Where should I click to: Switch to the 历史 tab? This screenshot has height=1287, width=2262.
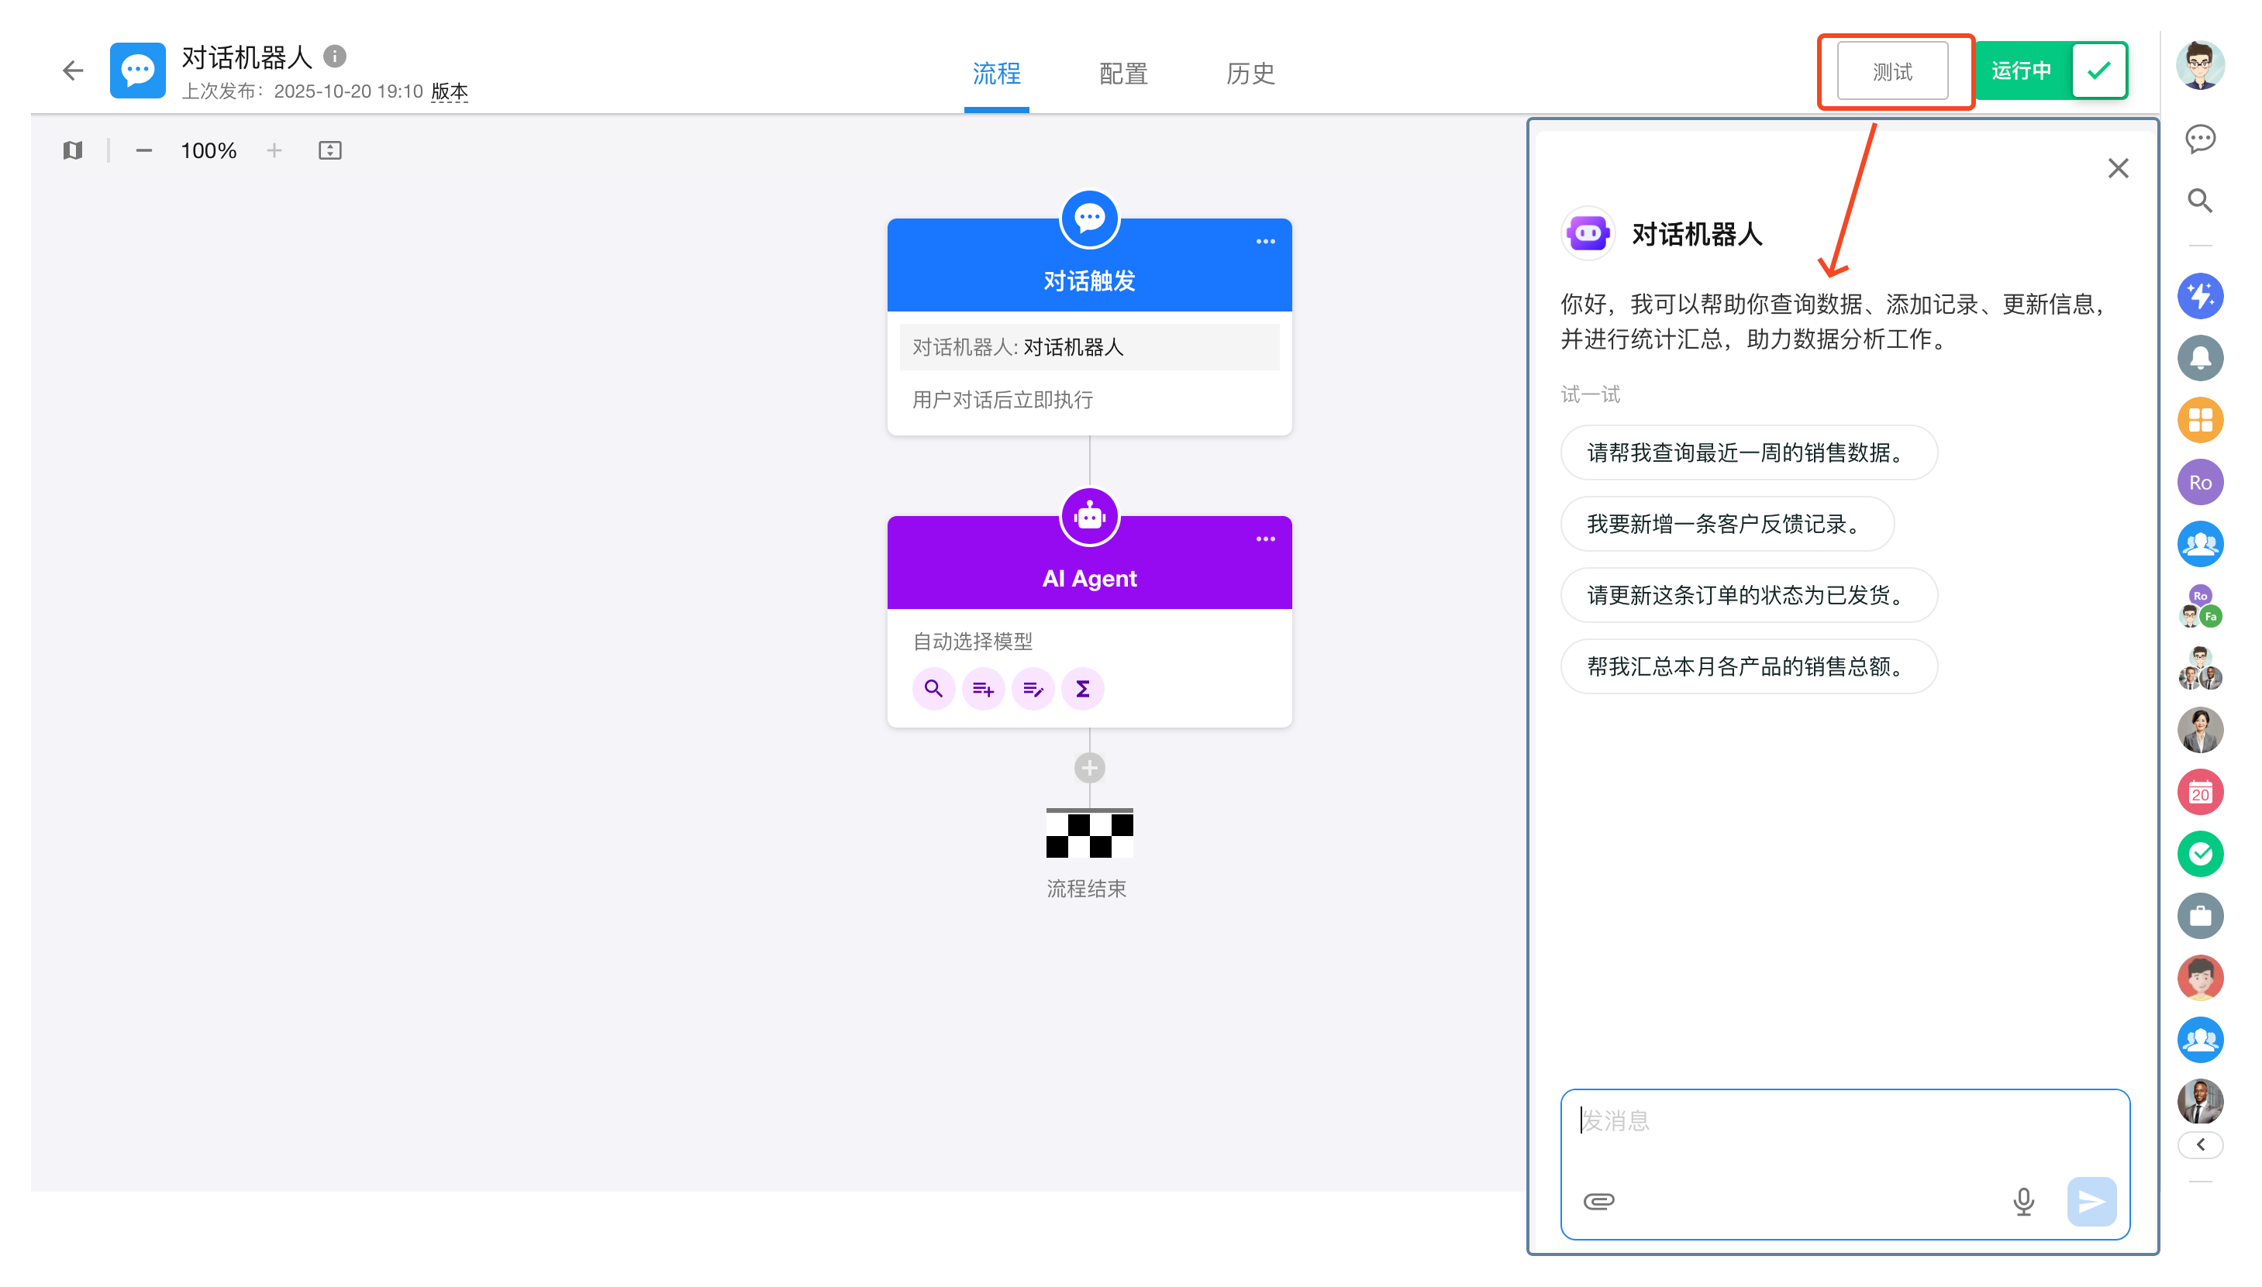[1250, 74]
